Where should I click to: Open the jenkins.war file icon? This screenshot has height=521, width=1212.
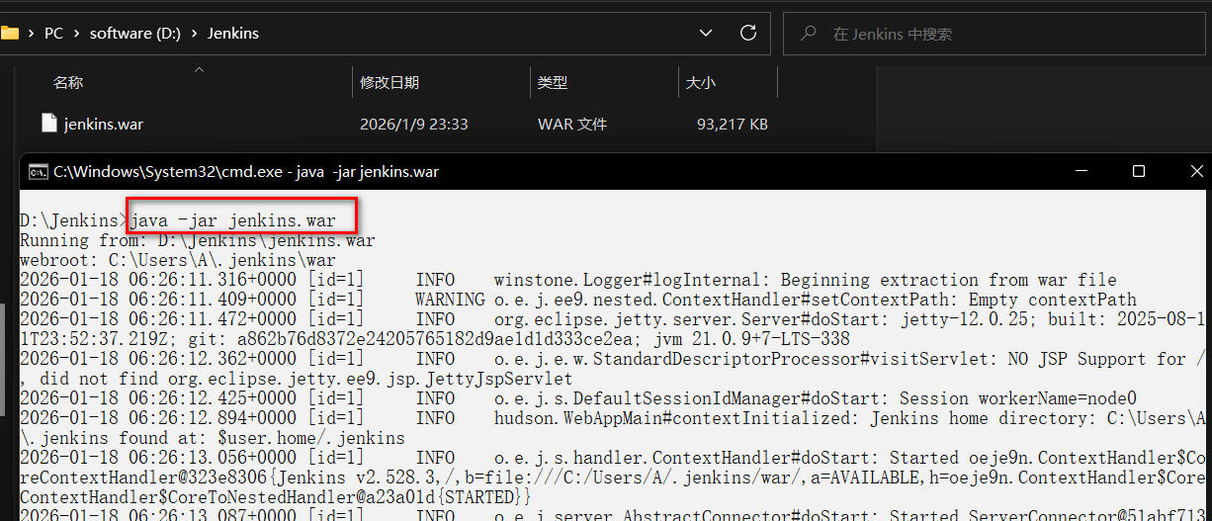(49, 124)
